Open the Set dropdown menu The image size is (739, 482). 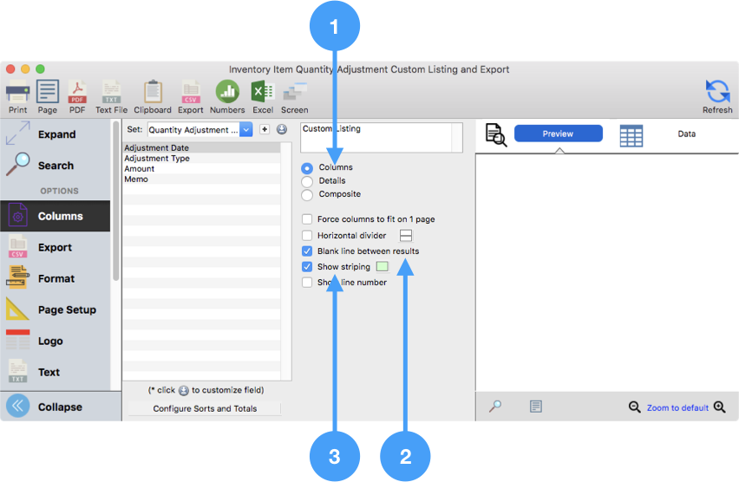click(x=245, y=130)
